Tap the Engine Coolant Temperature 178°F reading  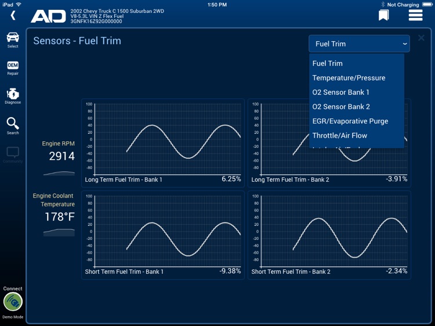point(60,217)
